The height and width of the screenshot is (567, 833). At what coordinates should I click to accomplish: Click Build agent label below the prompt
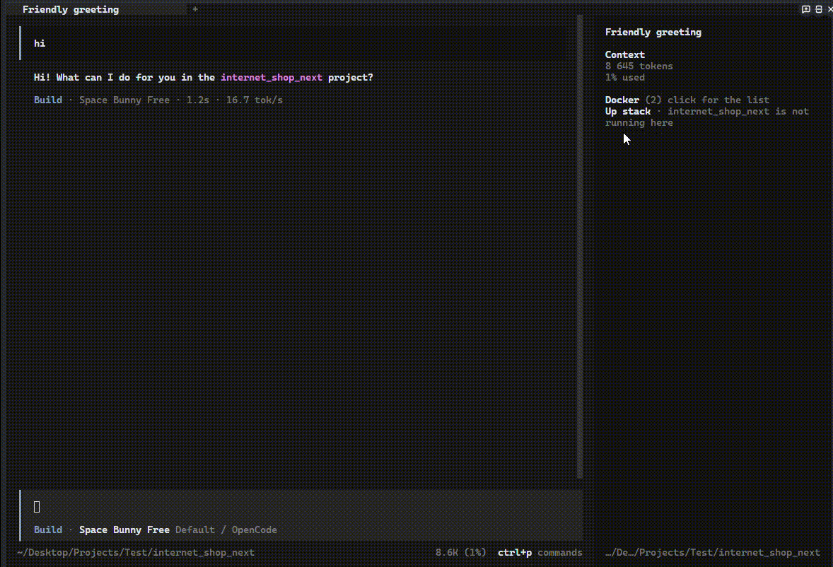[48, 530]
